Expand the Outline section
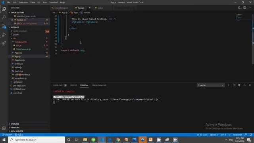This screenshot has width=254, height=143. pos(29,124)
